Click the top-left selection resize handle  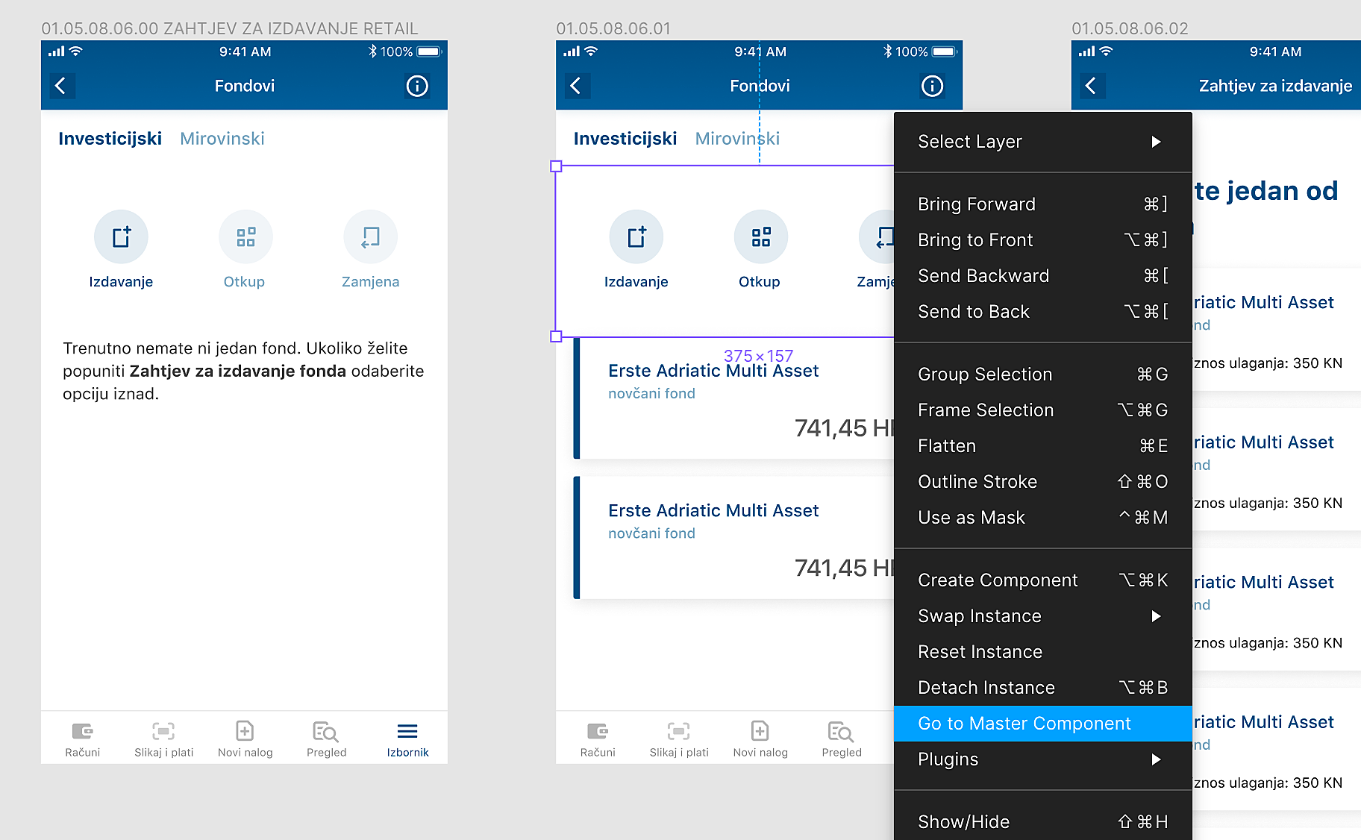[556, 166]
